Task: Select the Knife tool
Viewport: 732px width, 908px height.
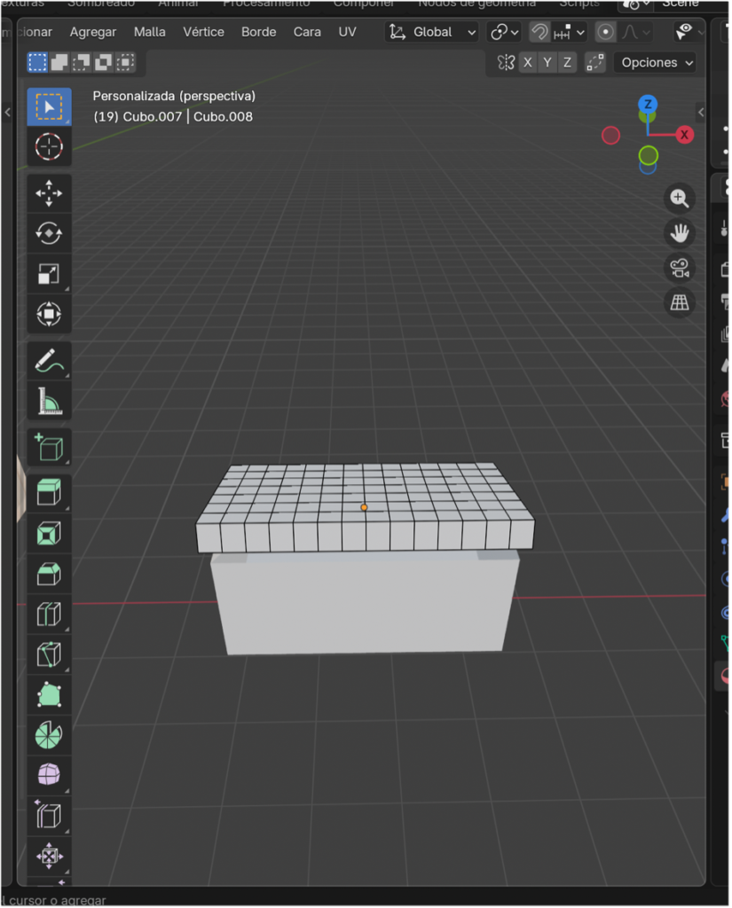Action: (x=49, y=654)
